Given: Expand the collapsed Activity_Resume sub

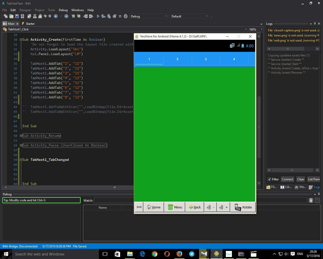Looking at the screenshot, I should coord(21,136).
